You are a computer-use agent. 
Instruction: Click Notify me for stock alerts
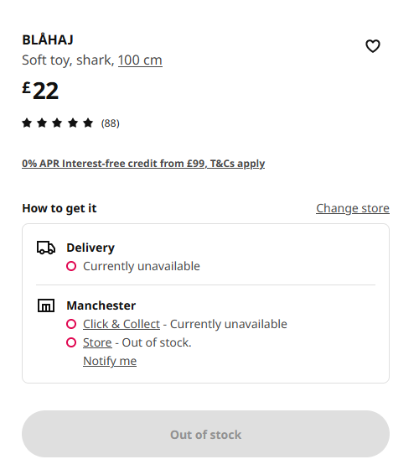point(110,361)
